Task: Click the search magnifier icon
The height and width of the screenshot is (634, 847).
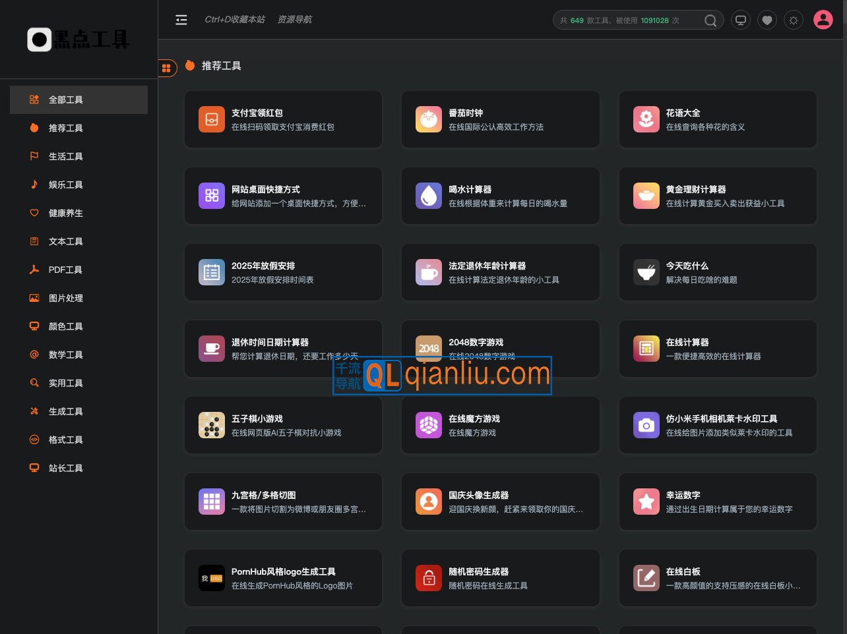Action: pos(710,20)
